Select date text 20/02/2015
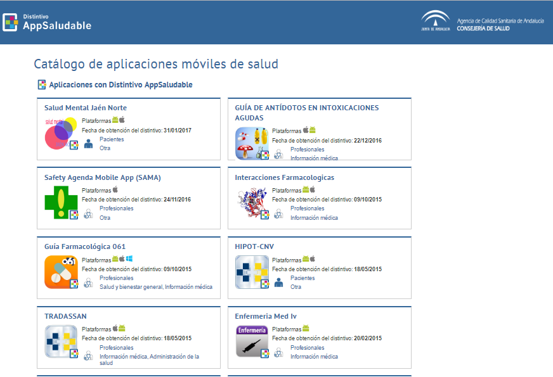The image size is (553, 377). click(368, 338)
